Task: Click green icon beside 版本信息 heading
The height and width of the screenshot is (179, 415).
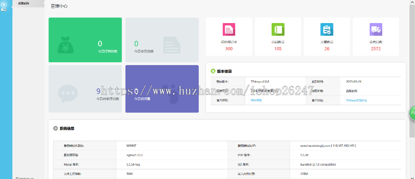Action: click(213, 71)
